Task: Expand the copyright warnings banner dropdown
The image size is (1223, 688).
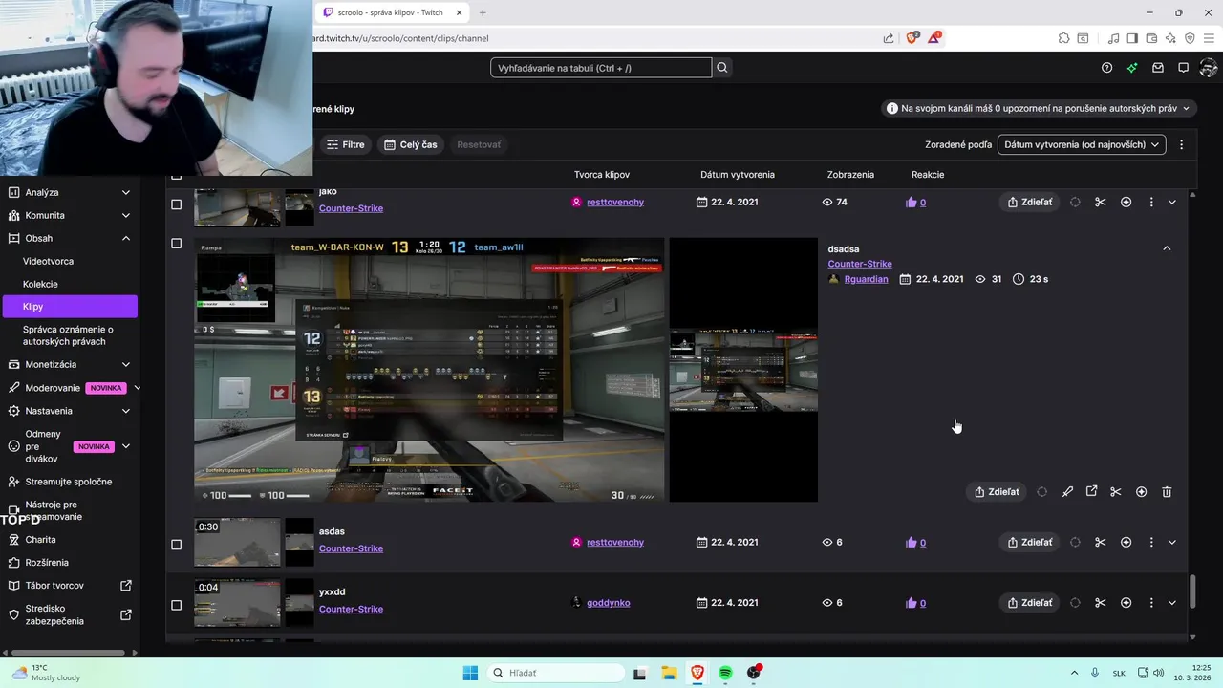Action: 1039,109
